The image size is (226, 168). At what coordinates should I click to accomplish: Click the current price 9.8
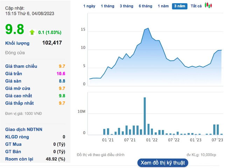coord(15,29)
